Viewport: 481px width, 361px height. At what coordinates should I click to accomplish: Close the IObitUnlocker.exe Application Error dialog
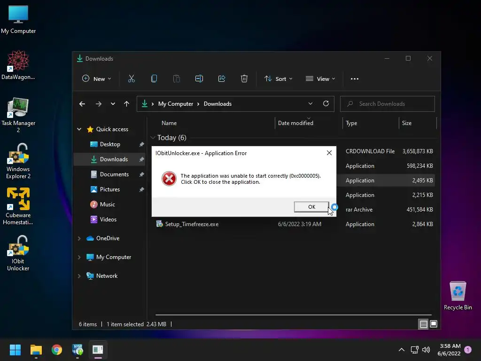coord(329,153)
